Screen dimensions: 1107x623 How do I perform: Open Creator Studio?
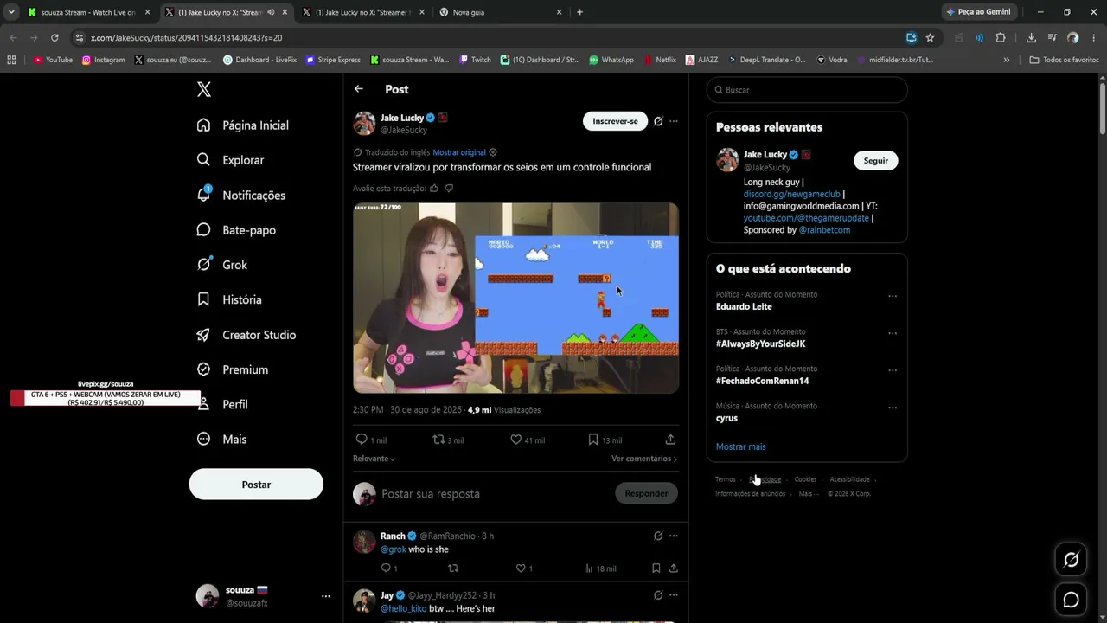[x=246, y=335]
